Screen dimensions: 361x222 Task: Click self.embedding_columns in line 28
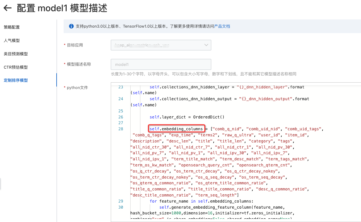(176, 129)
